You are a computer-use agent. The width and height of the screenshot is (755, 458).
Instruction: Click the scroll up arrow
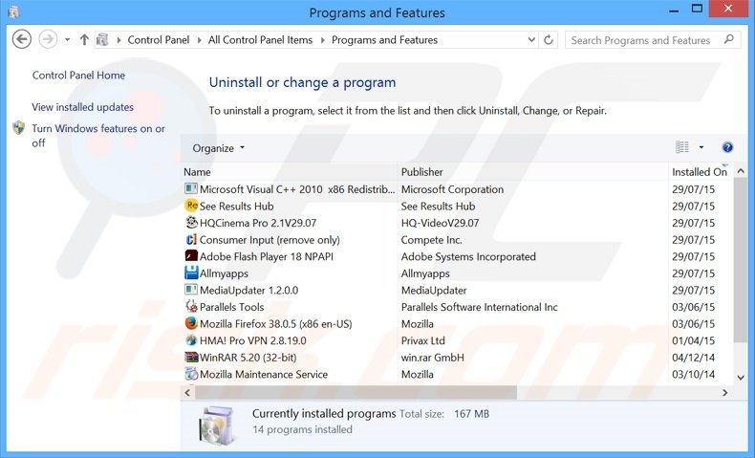pos(741,171)
